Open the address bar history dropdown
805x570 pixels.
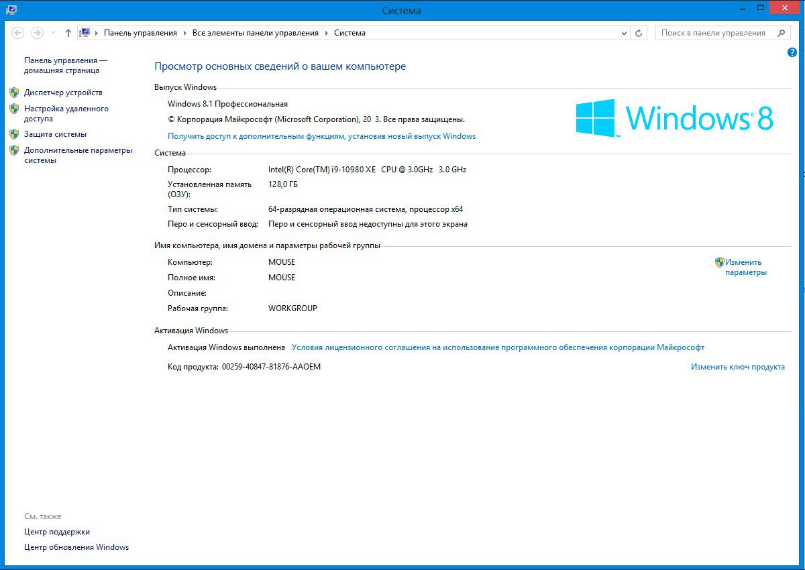pyautogui.click(x=624, y=33)
